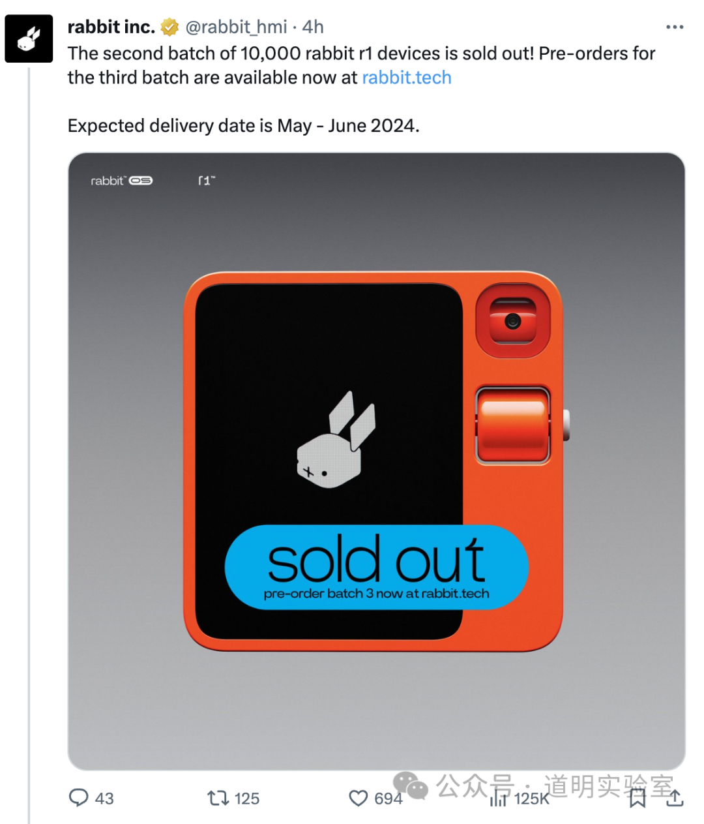Click the rabbit inc. profile avatar
Screen dimensions: 704x824
coord(29,39)
